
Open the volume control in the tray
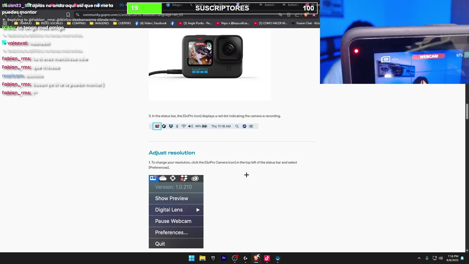click(440, 258)
